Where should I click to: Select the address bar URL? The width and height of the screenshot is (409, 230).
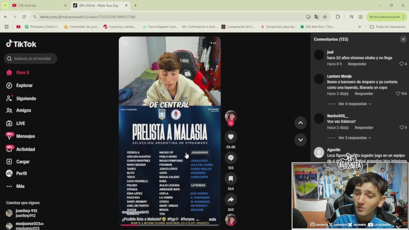tap(88, 17)
